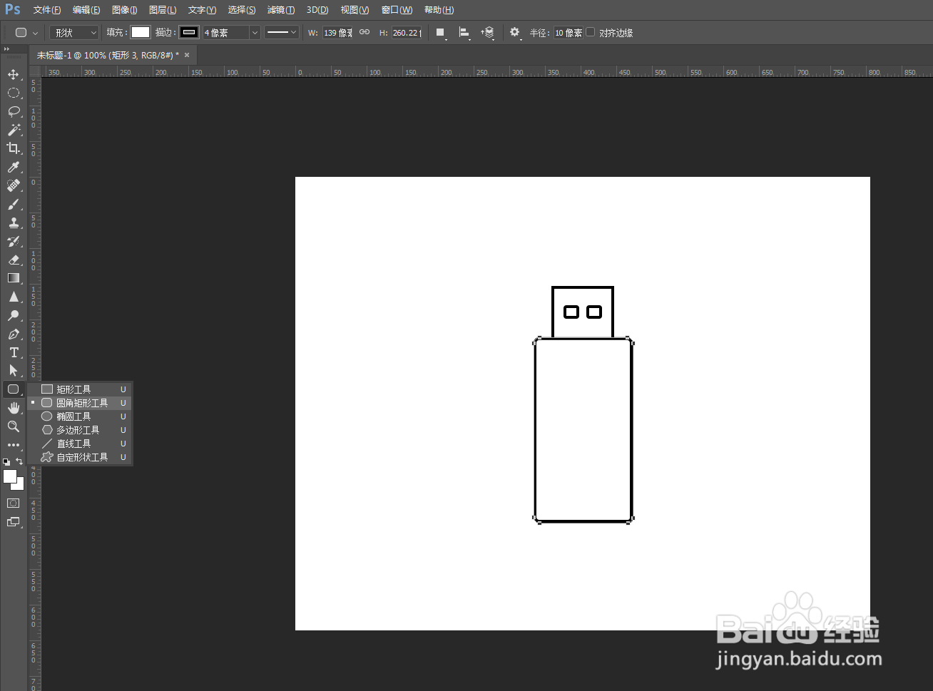Select the Dodge tool

tap(14, 315)
